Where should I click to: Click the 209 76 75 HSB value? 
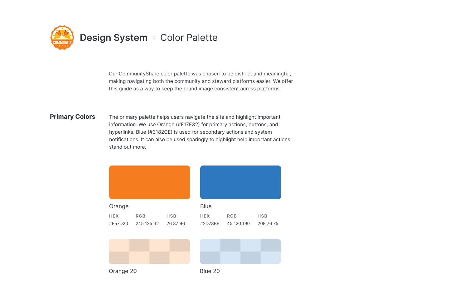coord(268,223)
